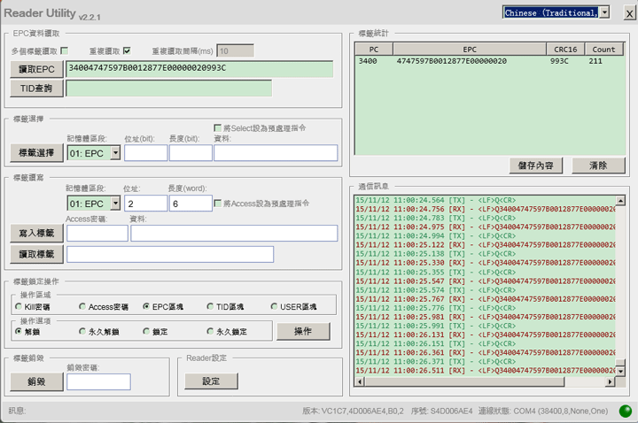Screen dimensions: 638x423
Task: Click the TID查詢 button
Action: pyautogui.click(x=36, y=88)
